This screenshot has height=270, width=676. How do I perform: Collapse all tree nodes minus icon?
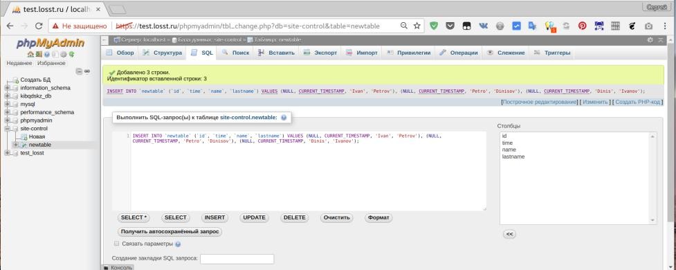(x=79, y=71)
